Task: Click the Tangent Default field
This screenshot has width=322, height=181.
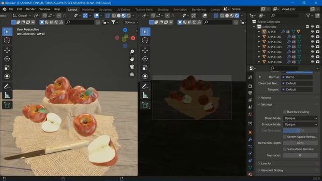Action: [297, 89]
